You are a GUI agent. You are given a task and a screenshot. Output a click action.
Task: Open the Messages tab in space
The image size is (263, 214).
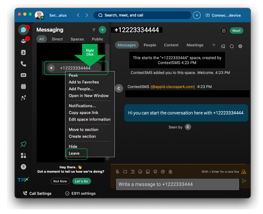126,45
